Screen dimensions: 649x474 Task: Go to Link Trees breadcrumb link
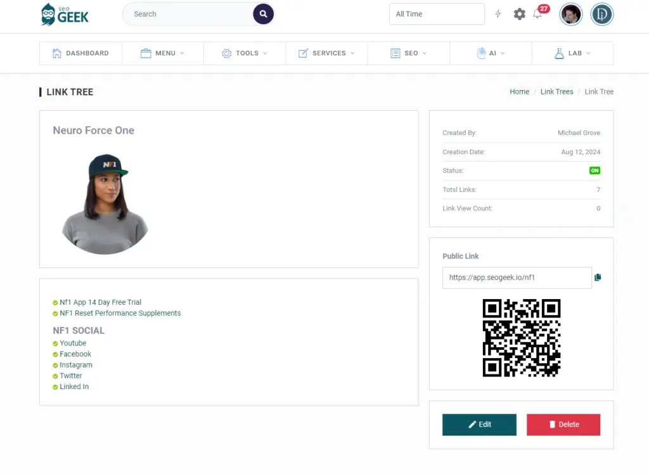(556, 91)
